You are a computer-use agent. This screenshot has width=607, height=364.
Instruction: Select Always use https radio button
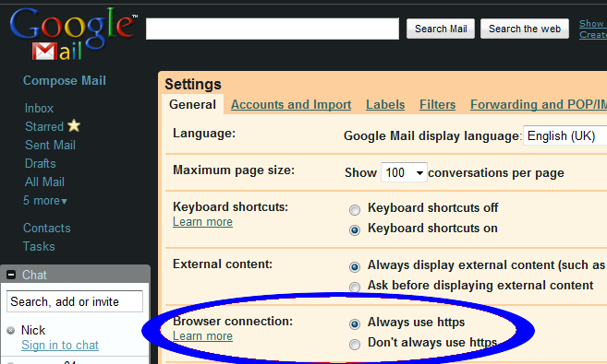(x=355, y=323)
